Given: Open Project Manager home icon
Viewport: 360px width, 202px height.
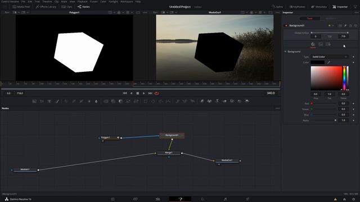Looking at the screenshot, I should 344,199.
